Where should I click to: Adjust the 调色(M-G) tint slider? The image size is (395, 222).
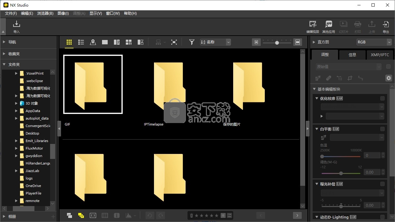[341, 173]
